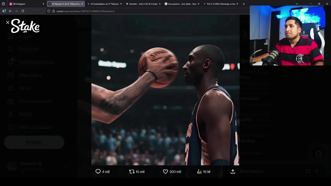Open the fanodric Link in Bio tab
Viewport: 331px width, 186px height.
(143, 4)
